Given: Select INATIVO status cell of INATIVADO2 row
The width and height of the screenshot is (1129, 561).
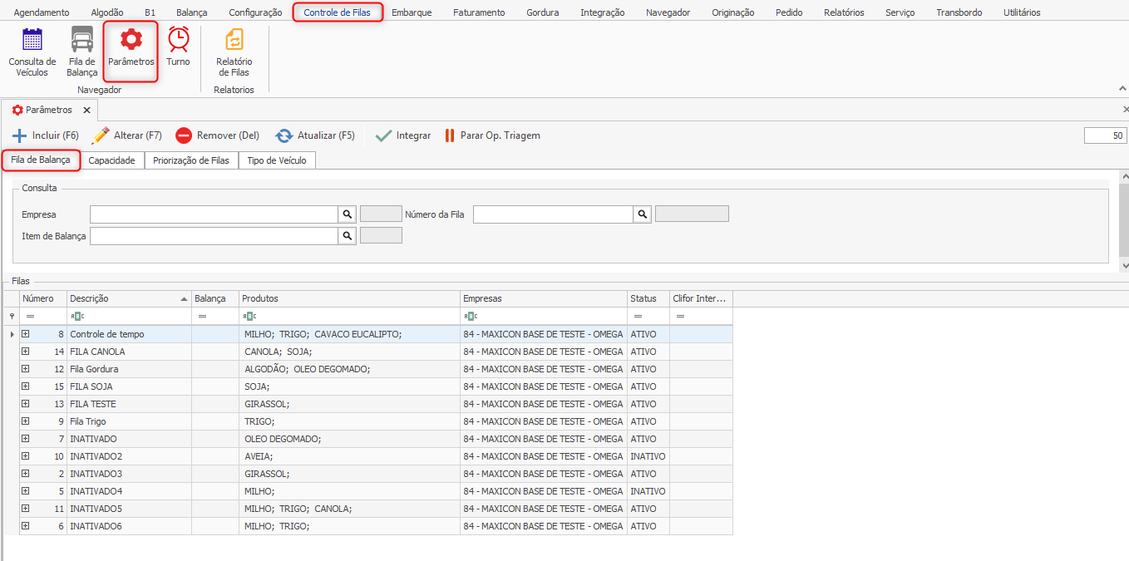Looking at the screenshot, I should (648, 456).
